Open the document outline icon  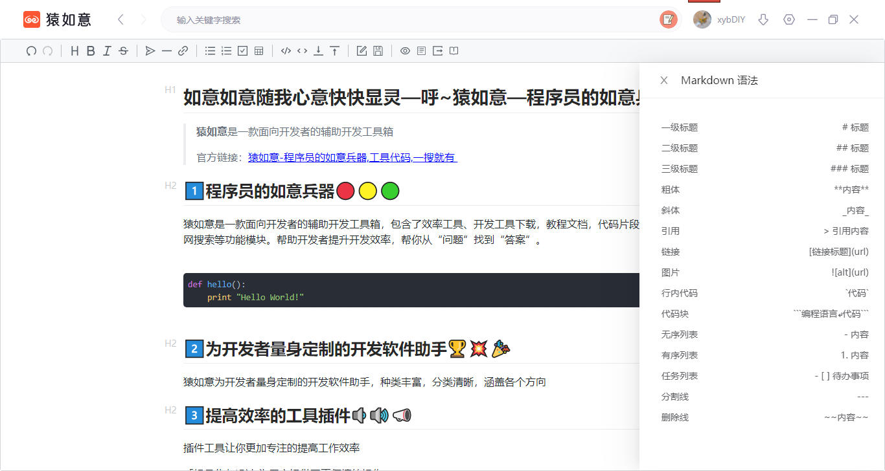point(421,51)
